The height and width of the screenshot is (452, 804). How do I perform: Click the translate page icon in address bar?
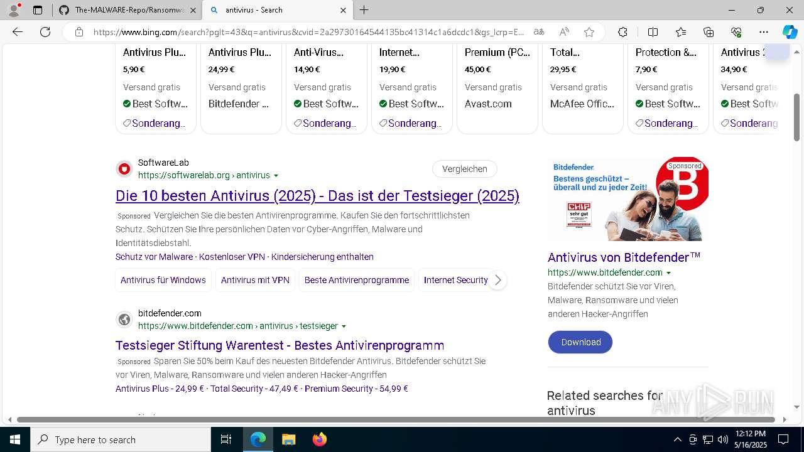click(539, 32)
